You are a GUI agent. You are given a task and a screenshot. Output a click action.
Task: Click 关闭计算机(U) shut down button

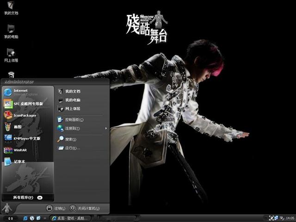click(85, 208)
